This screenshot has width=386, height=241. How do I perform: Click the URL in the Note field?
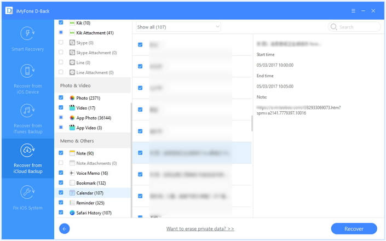tap(298, 110)
